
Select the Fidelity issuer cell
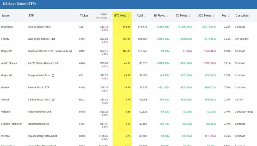point(5,39)
